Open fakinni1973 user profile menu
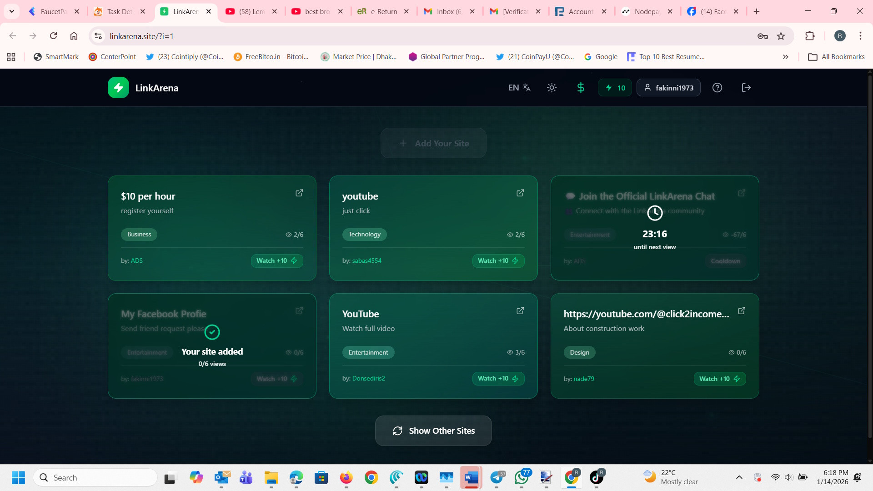This screenshot has width=873, height=491. click(x=668, y=88)
